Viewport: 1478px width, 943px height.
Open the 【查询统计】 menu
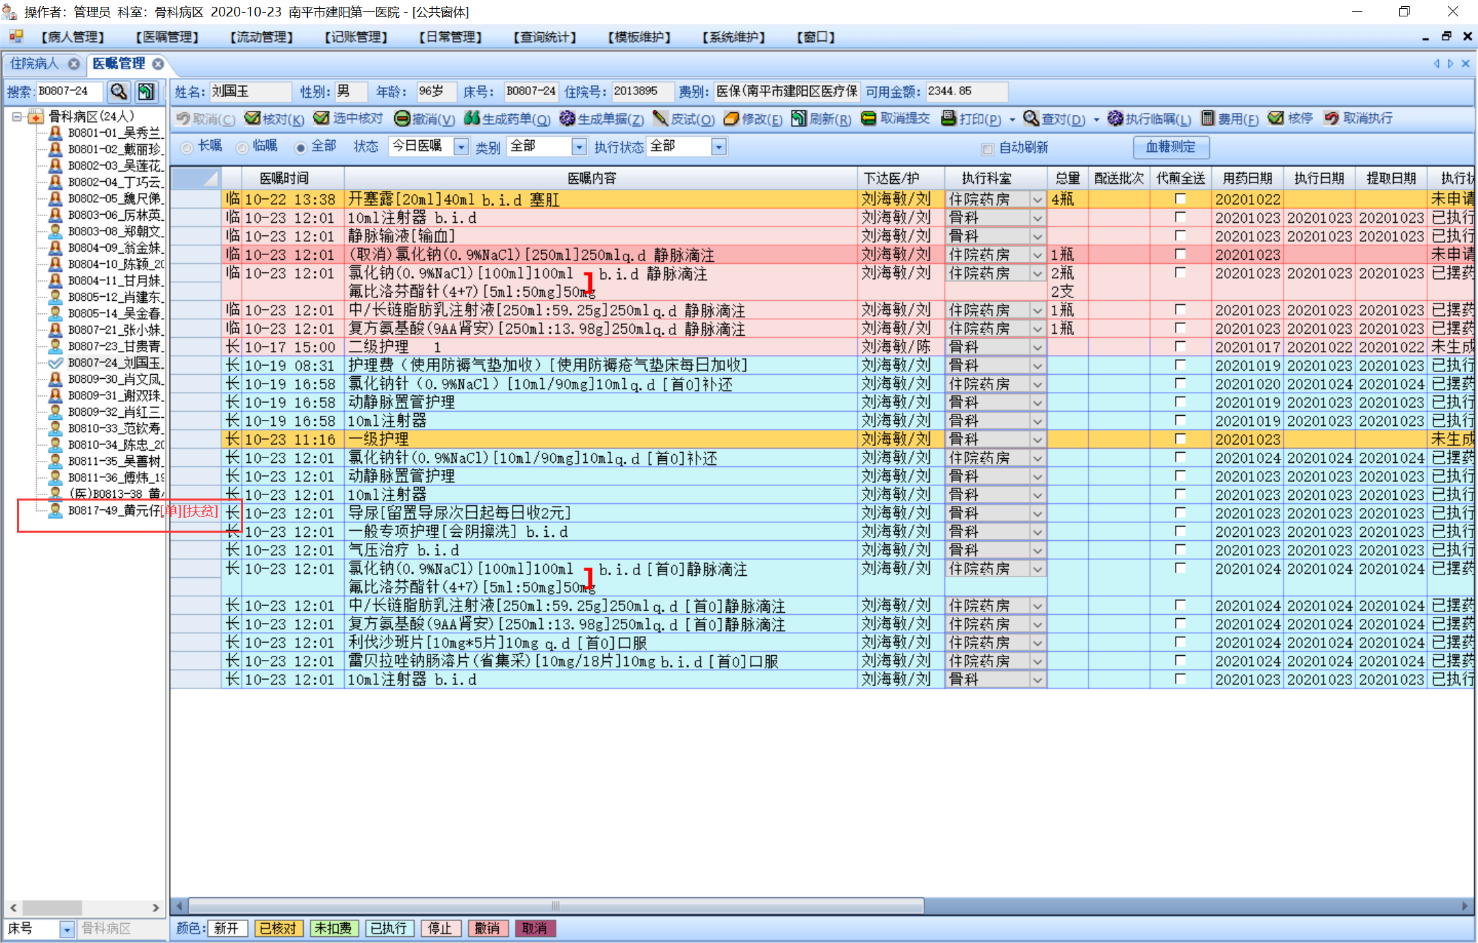[x=545, y=37]
